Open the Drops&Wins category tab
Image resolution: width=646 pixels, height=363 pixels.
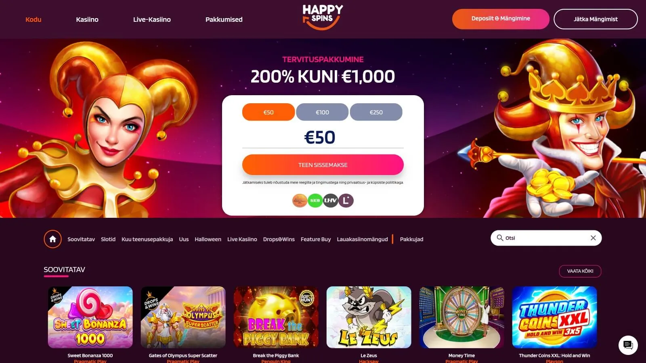(279, 239)
